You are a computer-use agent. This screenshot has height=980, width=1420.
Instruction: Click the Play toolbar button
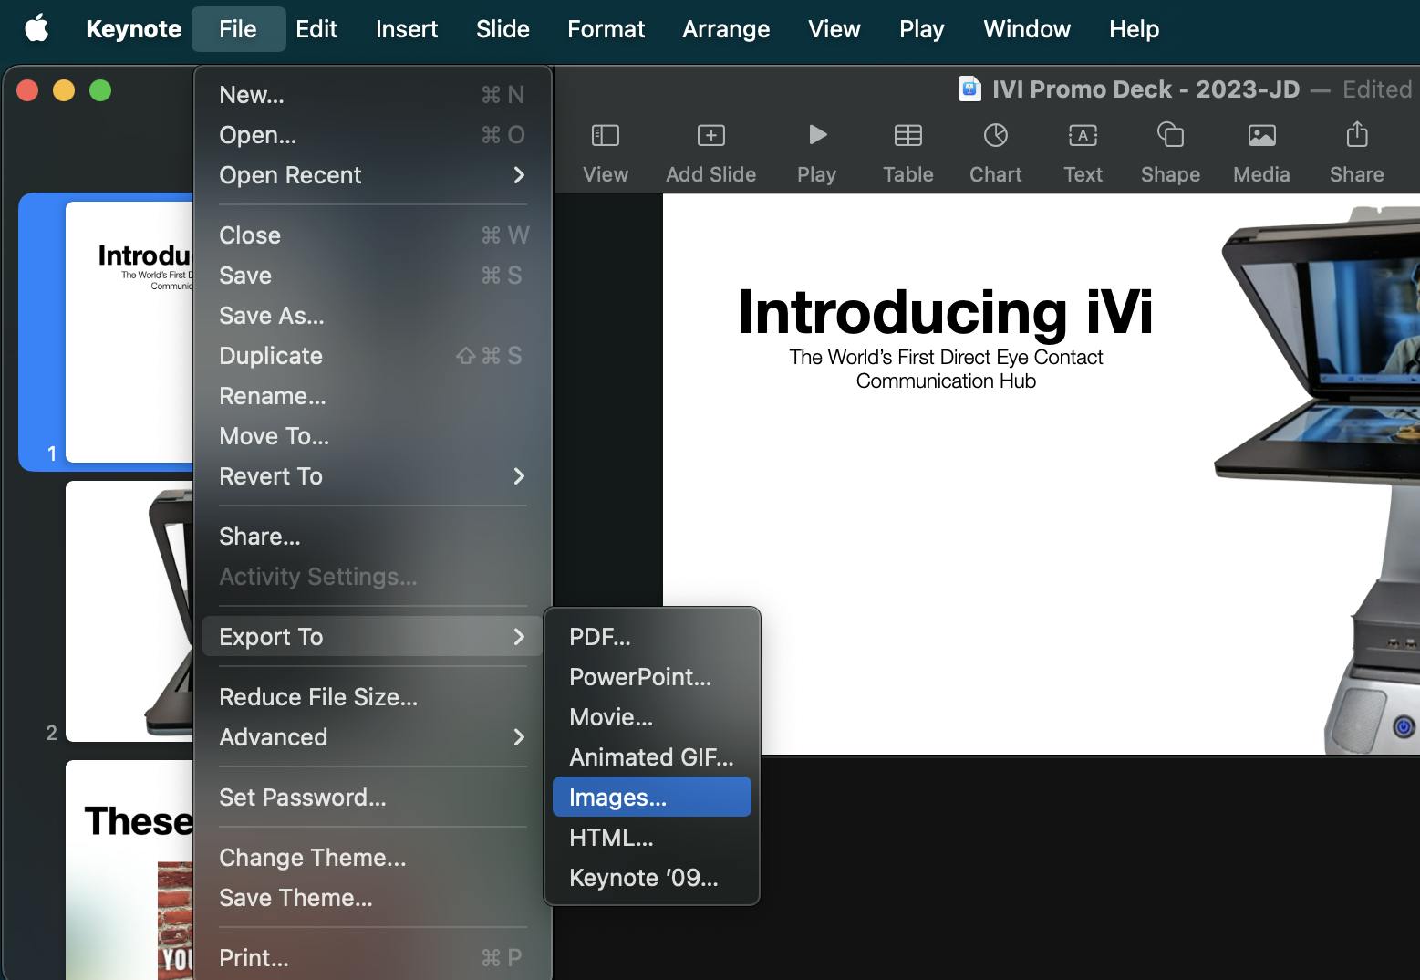[x=816, y=153]
